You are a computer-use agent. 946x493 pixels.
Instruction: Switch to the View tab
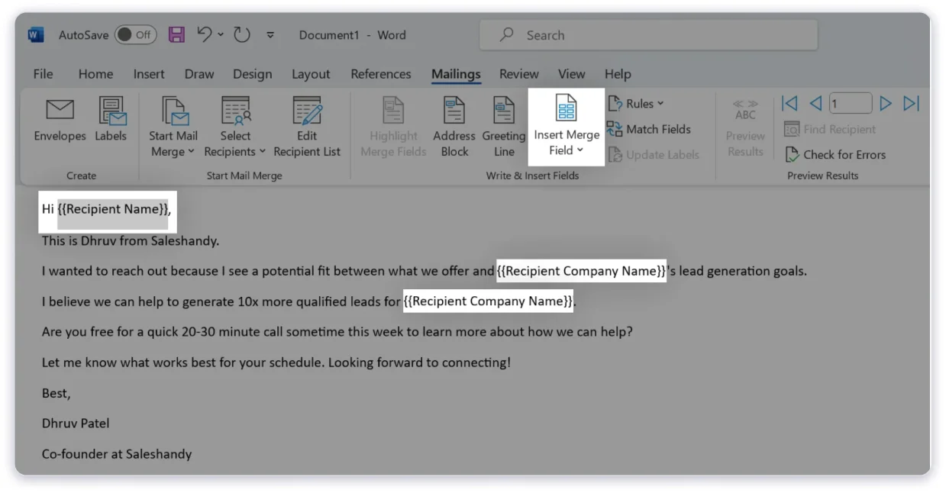571,74
